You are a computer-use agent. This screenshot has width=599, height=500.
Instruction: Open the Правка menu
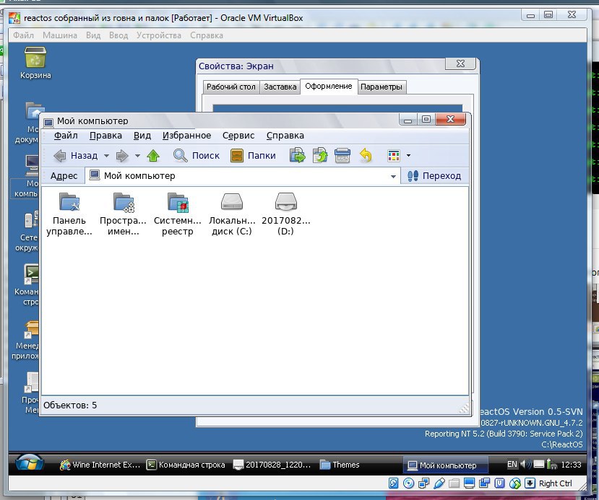pos(105,136)
